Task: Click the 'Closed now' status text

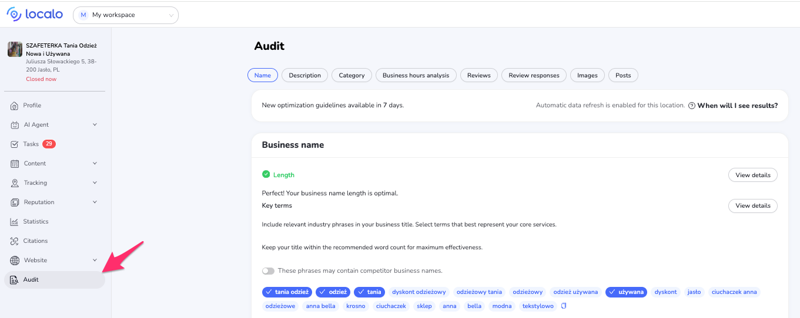Action: point(41,79)
